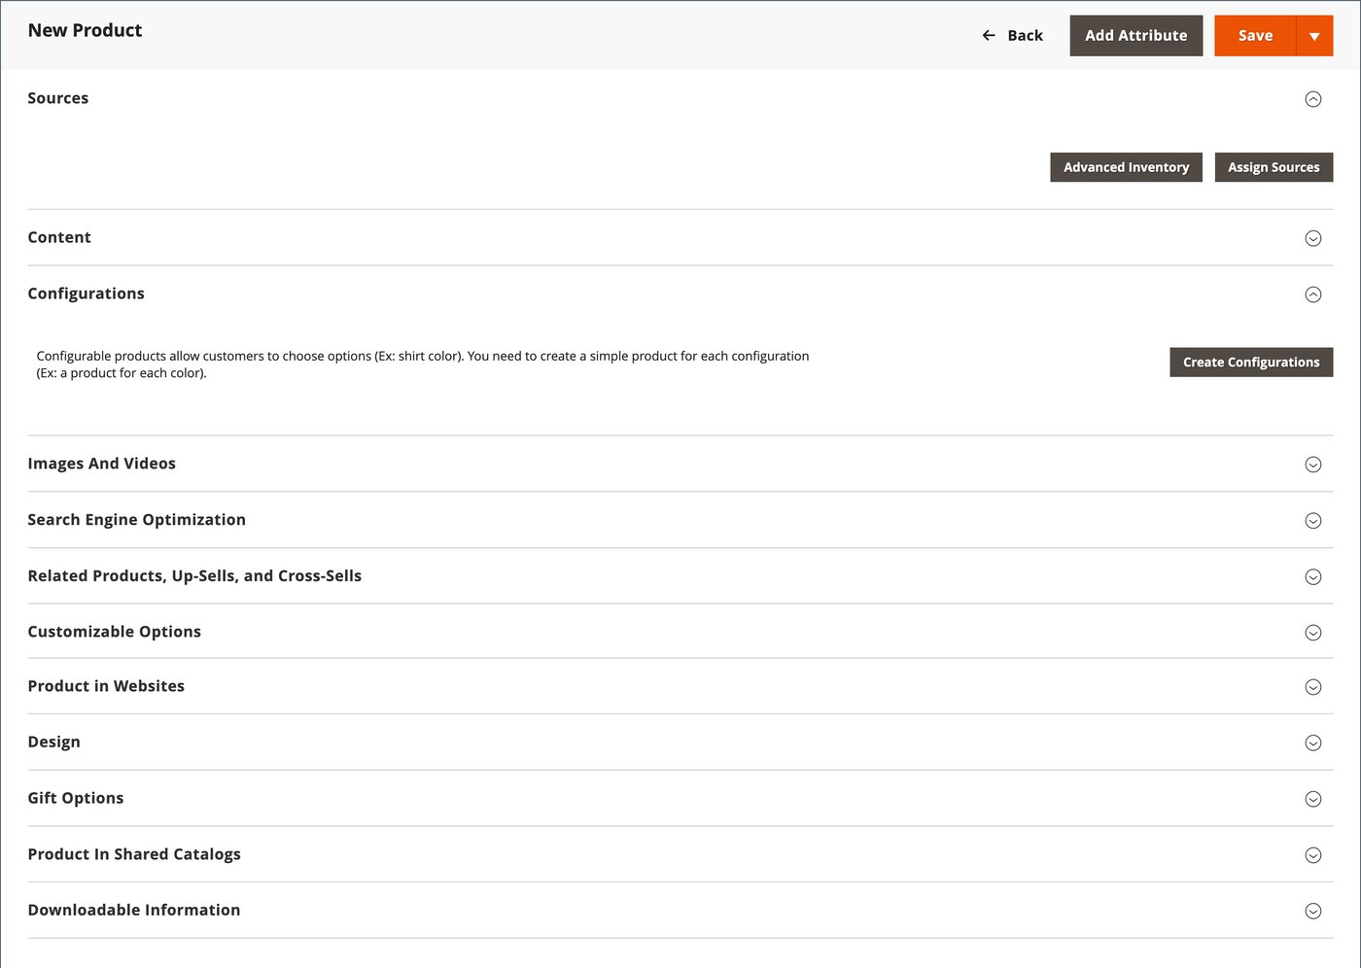Expand Downloadable Information chevron
This screenshot has width=1361, height=968.
click(x=1313, y=912)
